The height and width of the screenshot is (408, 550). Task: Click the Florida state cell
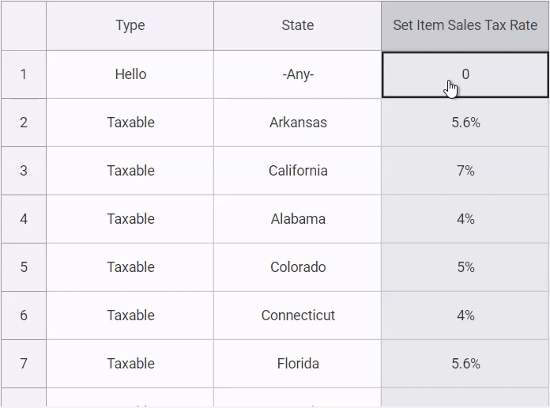click(x=297, y=364)
